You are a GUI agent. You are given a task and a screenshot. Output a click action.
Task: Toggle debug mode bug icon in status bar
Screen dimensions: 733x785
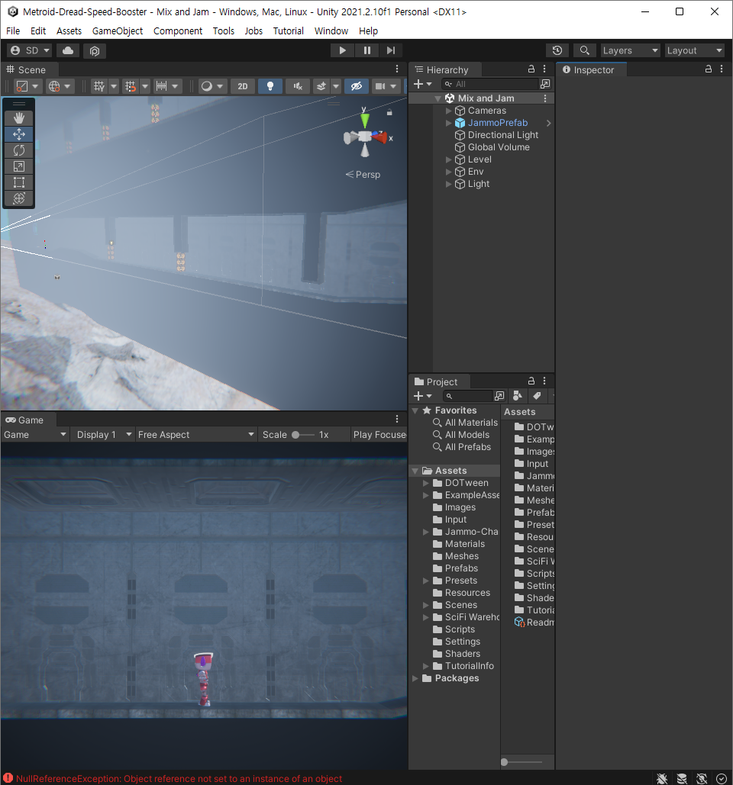click(x=662, y=778)
